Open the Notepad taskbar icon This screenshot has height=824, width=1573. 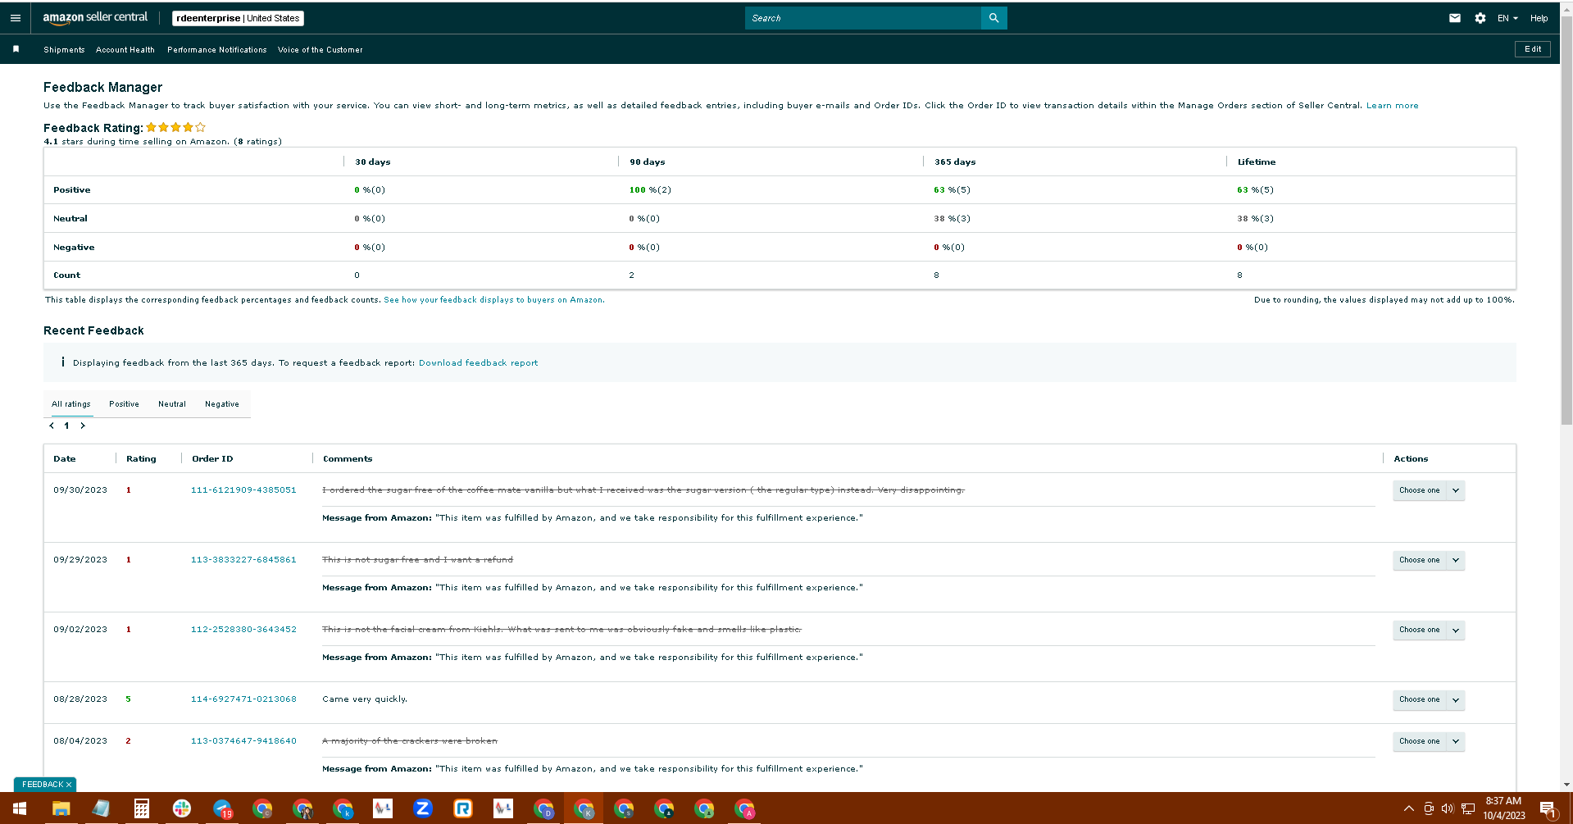101,808
